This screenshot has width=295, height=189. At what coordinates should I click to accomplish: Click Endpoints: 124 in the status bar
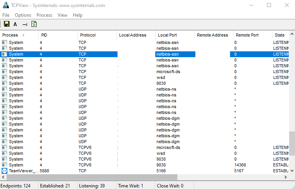[16, 186]
